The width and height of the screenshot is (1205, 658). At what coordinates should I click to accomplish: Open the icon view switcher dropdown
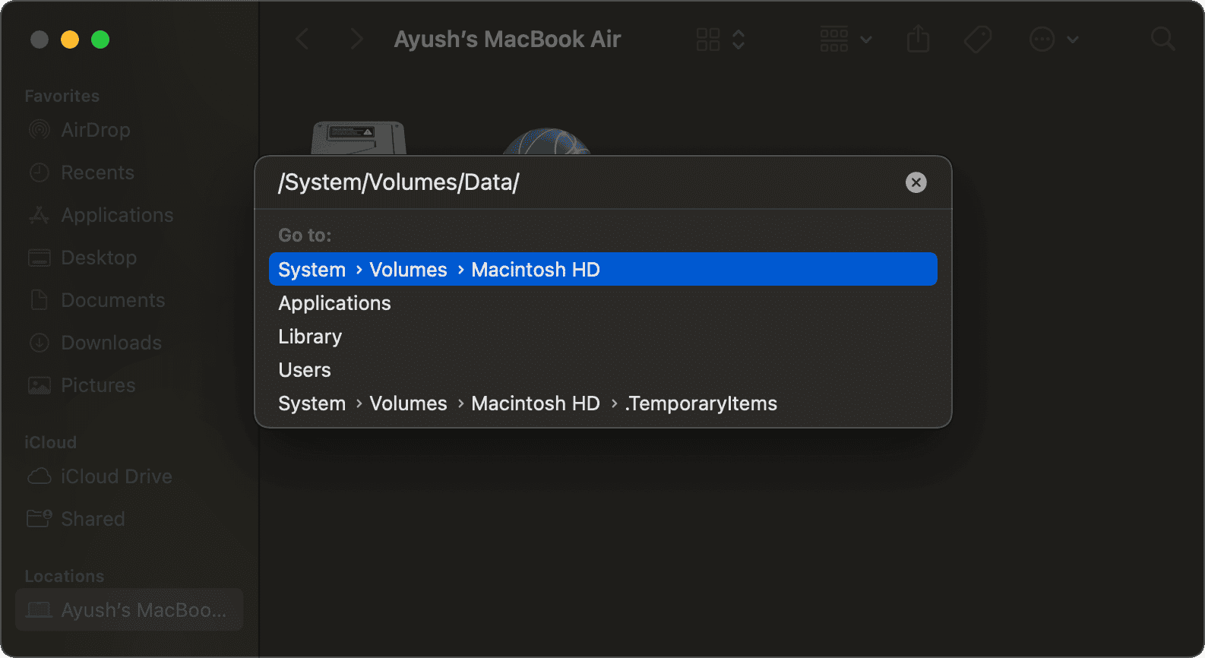tap(720, 39)
